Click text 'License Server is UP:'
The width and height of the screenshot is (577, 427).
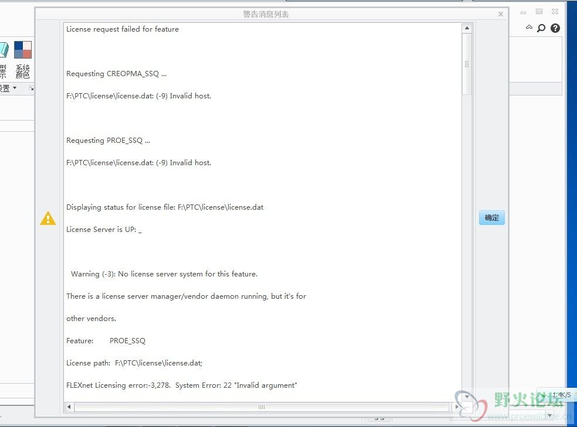(101, 229)
